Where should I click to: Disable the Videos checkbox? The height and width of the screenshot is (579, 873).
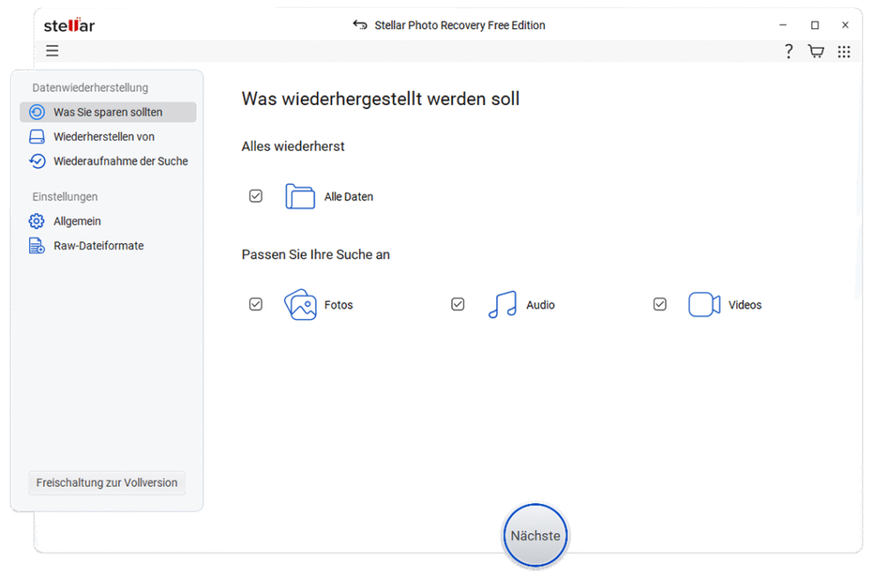click(x=660, y=304)
